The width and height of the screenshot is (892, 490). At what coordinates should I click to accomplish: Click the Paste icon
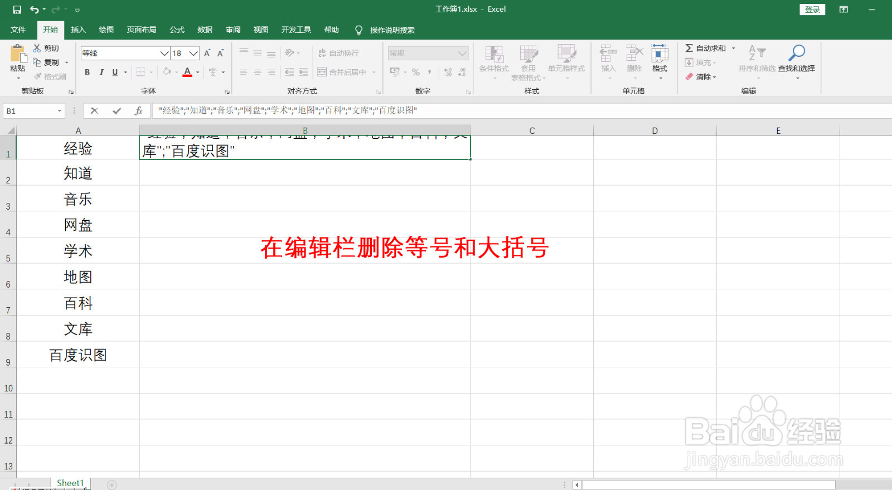pyautogui.click(x=18, y=54)
